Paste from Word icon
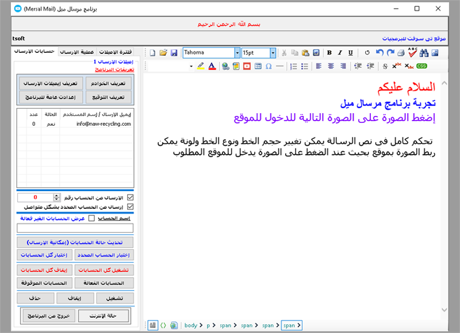Viewport: 460px width, 333px height. pos(316,53)
